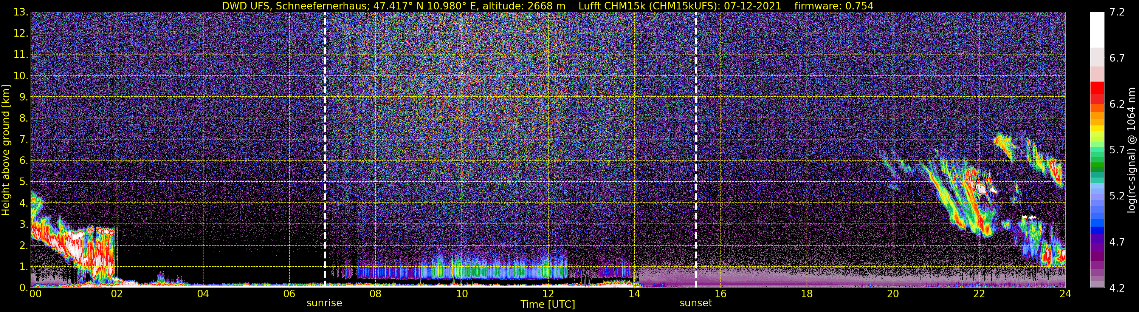
Task: Click the time axis tick label 08
Action: click(x=375, y=294)
